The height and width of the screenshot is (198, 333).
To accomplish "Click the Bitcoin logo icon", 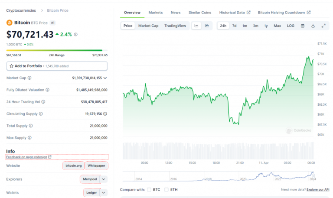I will click(10, 23).
